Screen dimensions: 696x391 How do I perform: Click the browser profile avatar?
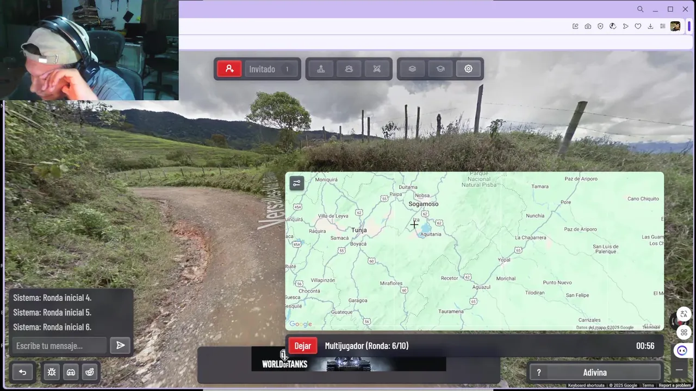pos(675,26)
